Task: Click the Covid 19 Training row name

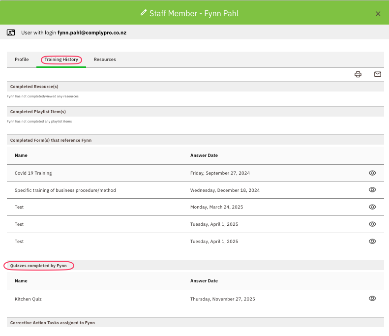Action: 33,173
